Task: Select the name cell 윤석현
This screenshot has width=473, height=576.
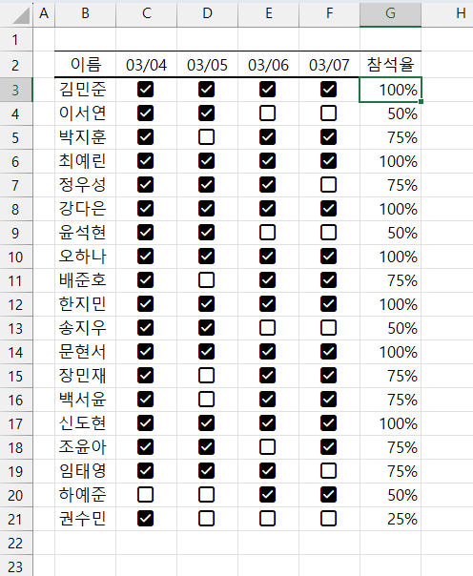Action: [85, 233]
